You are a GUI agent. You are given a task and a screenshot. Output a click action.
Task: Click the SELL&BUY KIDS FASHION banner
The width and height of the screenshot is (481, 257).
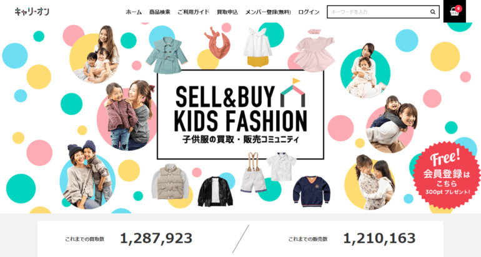[x=241, y=114]
